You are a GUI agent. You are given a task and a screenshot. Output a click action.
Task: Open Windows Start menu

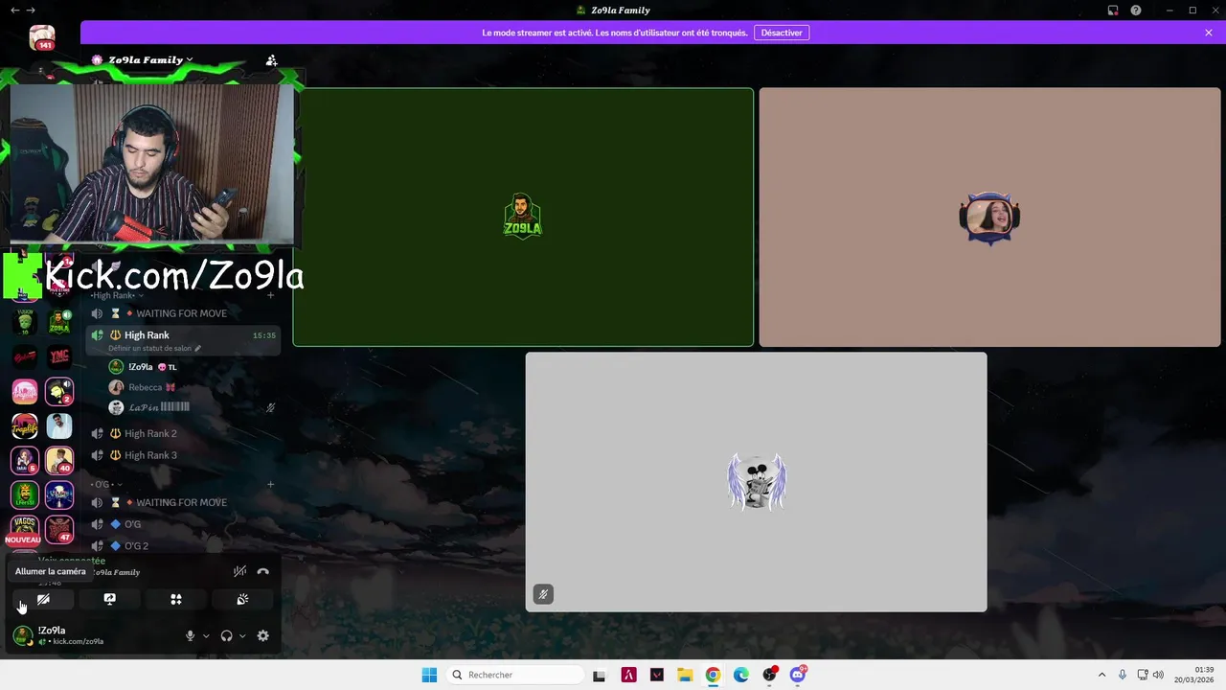click(x=429, y=675)
